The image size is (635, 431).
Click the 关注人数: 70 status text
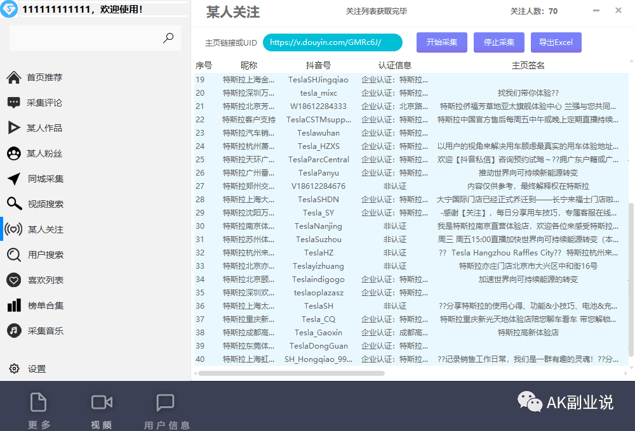534,11
